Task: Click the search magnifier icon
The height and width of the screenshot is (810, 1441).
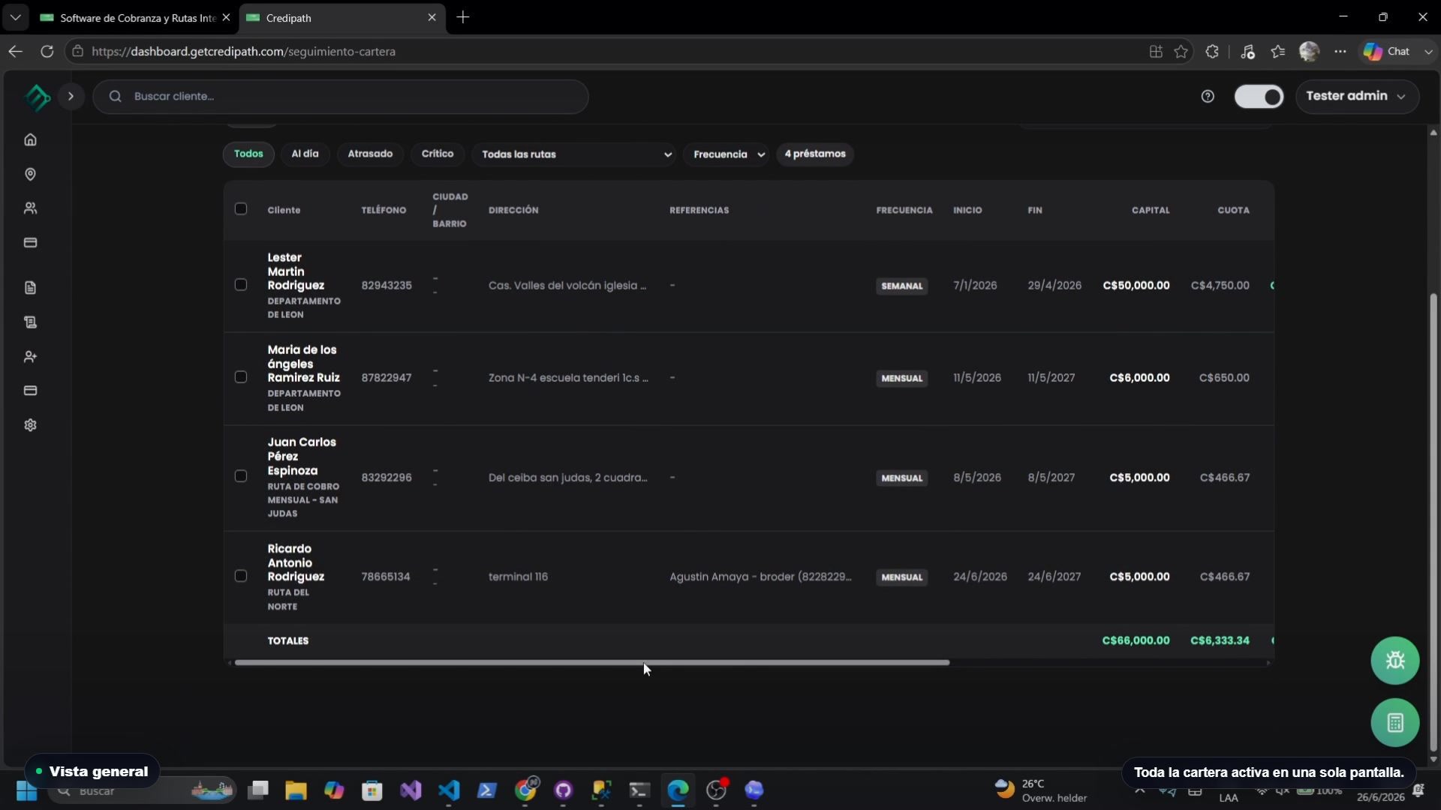Action: click(x=115, y=96)
